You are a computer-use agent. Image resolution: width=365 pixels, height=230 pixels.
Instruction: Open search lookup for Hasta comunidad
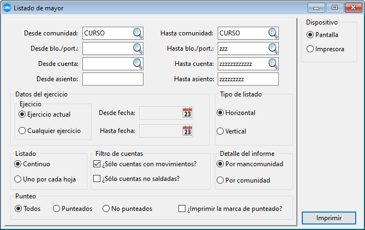pos(273,33)
